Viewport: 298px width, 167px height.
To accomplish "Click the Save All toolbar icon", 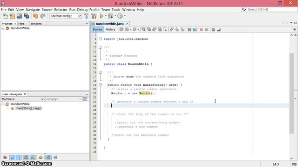I will (27, 16).
